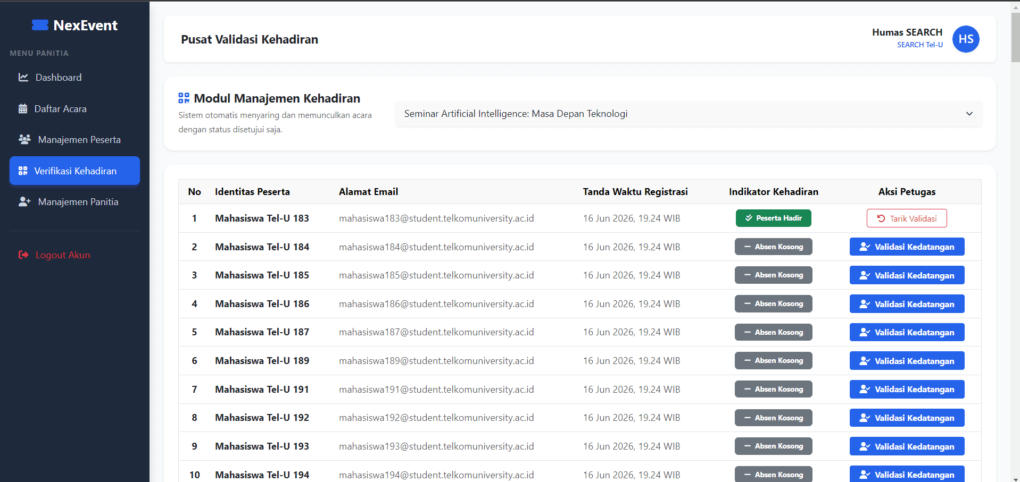Click the checkmark icon in Peserta Hadir badge
Image resolution: width=1020 pixels, height=482 pixels.
(749, 218)
